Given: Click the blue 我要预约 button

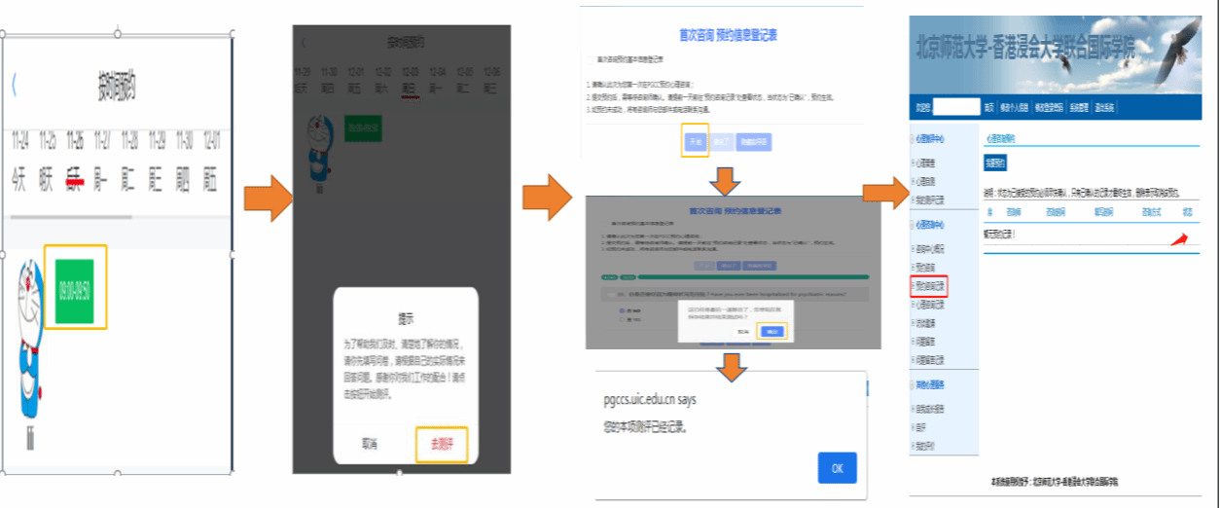Looking at the screenshot, I should (x=995, y=163).
